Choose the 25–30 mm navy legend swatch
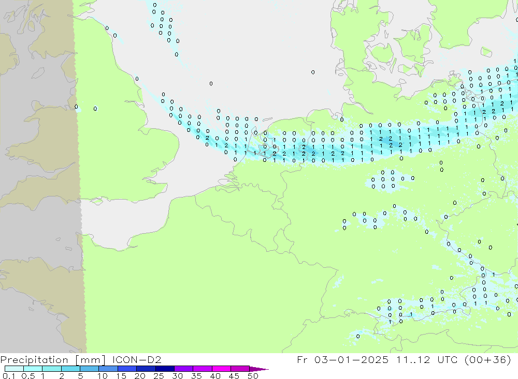This screenshot has width=518, height=379. (x=165, y=369)
